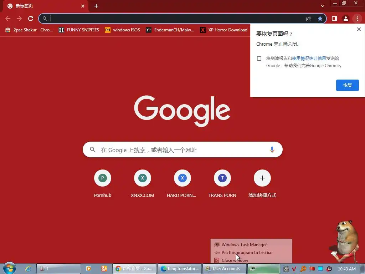
Task: Click the 10:43 AM system clock
Action: point(346,269)
